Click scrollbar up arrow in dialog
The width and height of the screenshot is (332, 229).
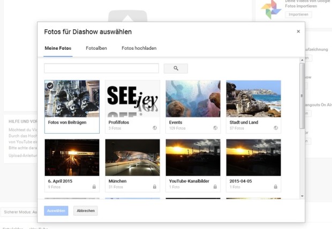(302, 60)
